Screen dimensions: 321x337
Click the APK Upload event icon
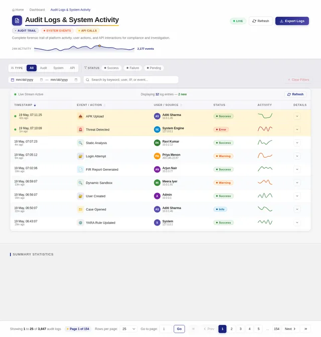(80, 117)
